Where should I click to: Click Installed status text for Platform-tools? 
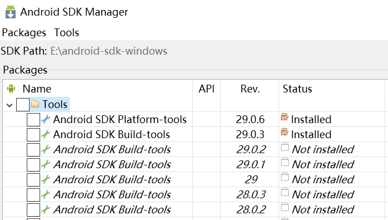point(311,119)
